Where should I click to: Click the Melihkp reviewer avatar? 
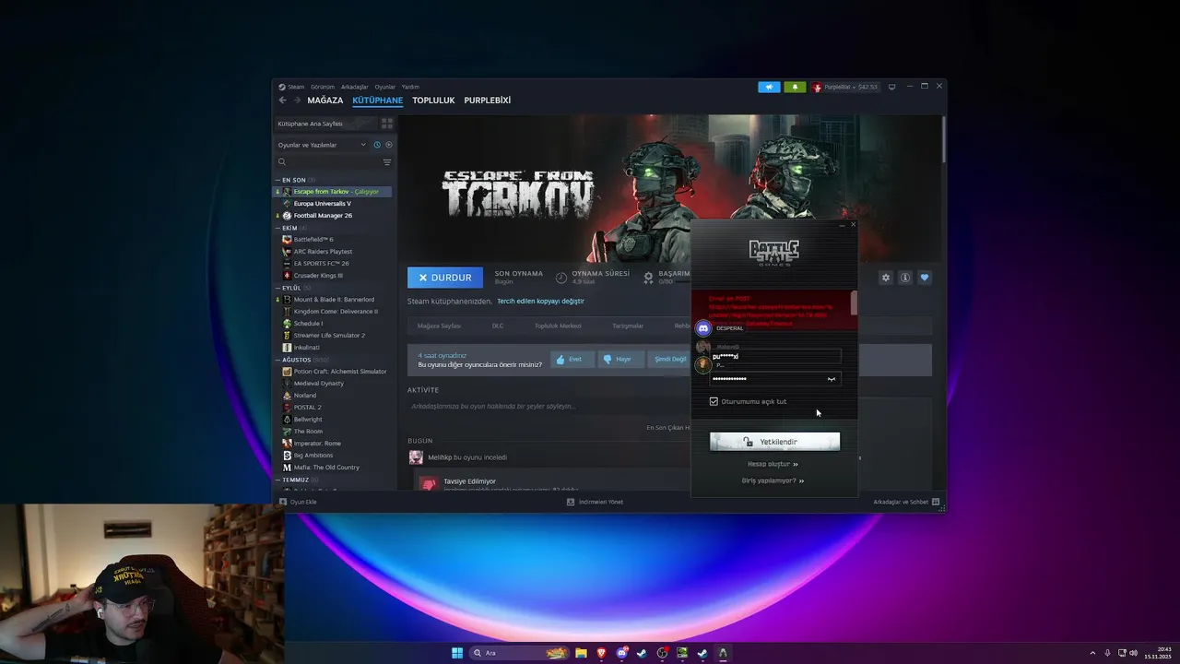click(416, 457)
